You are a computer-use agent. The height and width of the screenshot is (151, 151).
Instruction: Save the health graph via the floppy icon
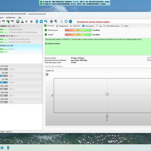[x=47, y=74]
